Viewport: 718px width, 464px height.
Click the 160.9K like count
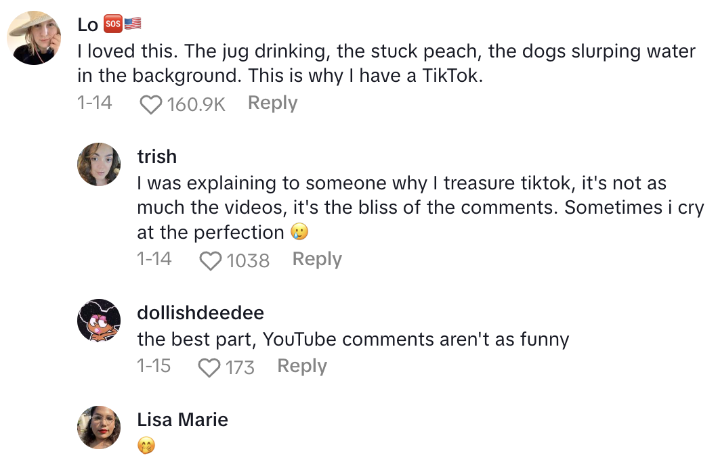pos(196,104)
